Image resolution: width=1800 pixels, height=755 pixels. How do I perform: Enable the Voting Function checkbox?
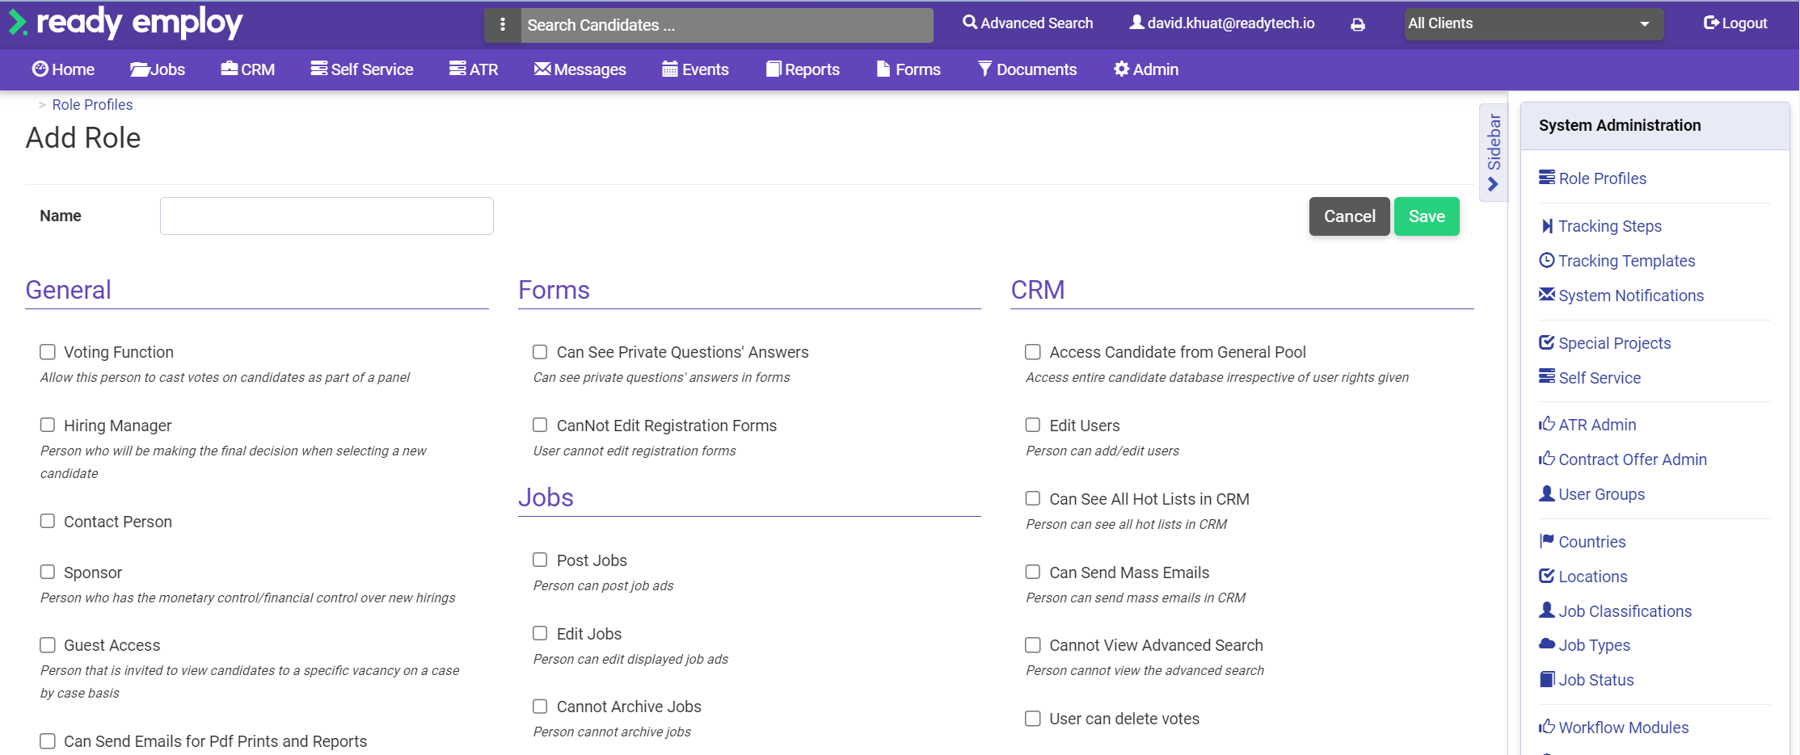(x=48, y=352)
